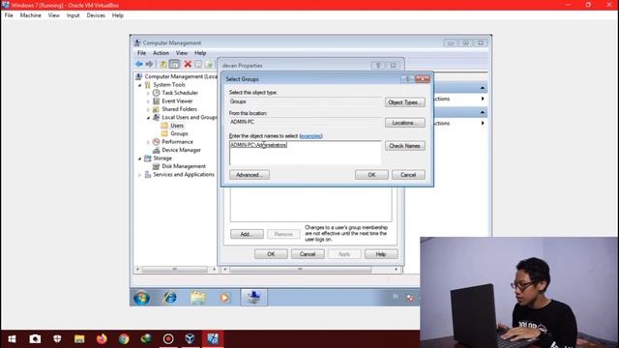Launch Firefox from host taskbar
Screen dimensions: 619x348
click(102, 339)
